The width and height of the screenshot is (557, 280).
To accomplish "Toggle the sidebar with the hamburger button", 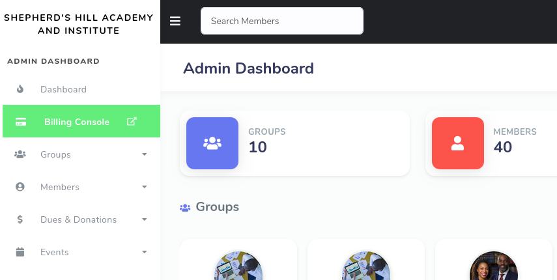I will (175, 21).
